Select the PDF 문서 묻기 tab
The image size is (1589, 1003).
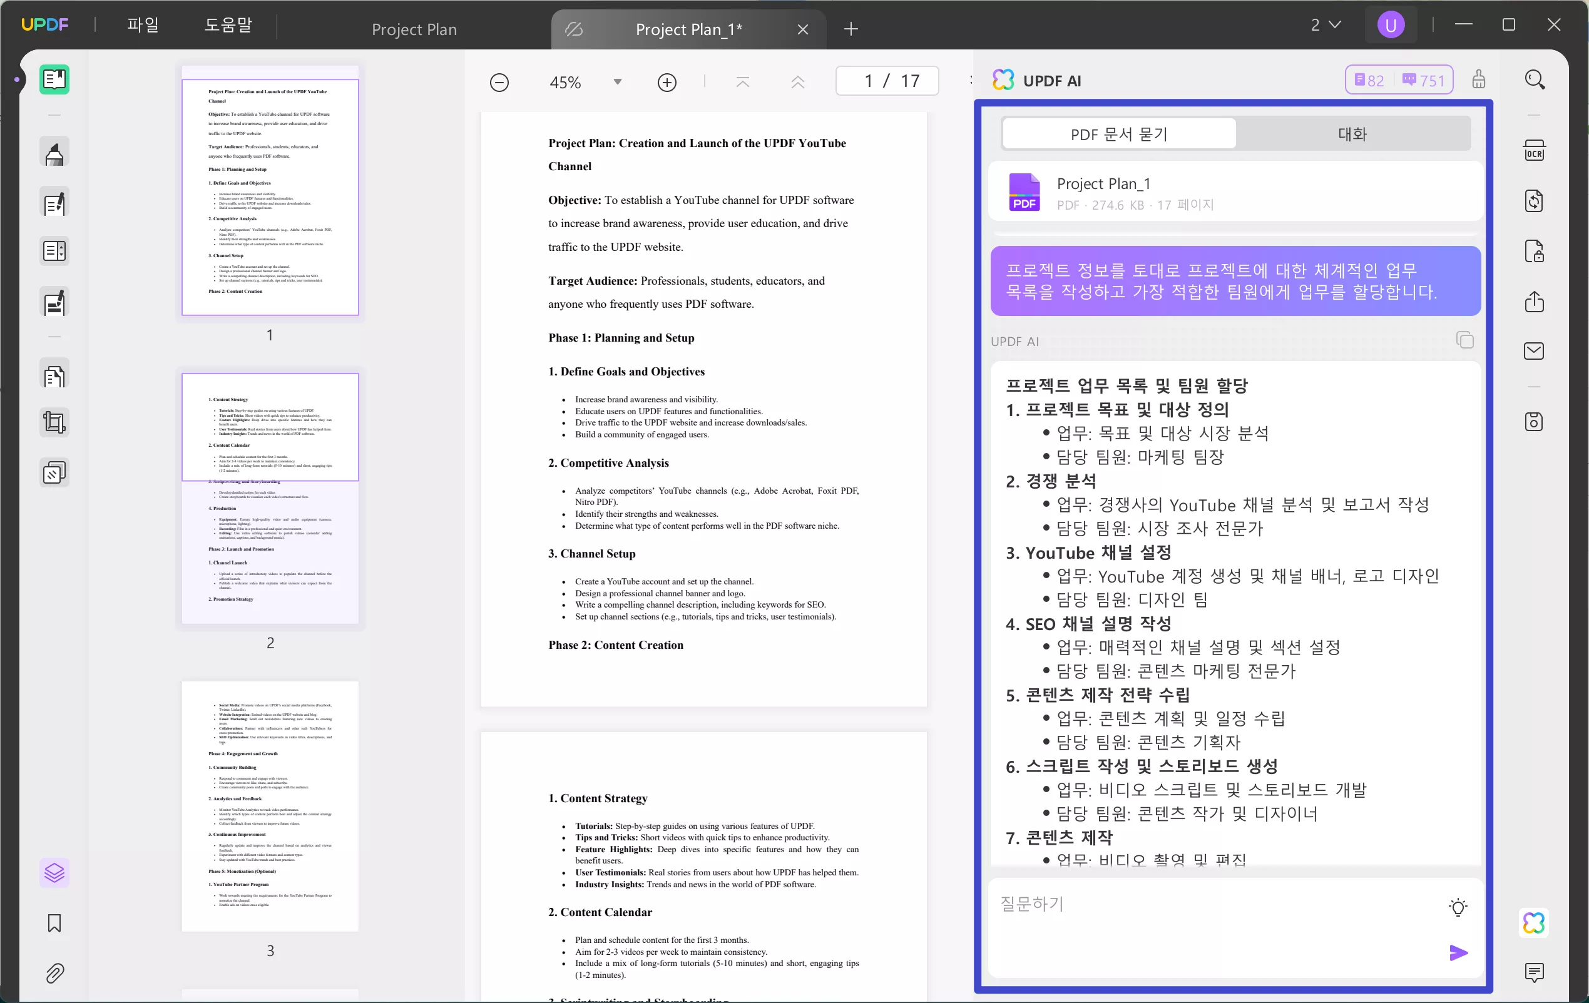pos(1119,134)
